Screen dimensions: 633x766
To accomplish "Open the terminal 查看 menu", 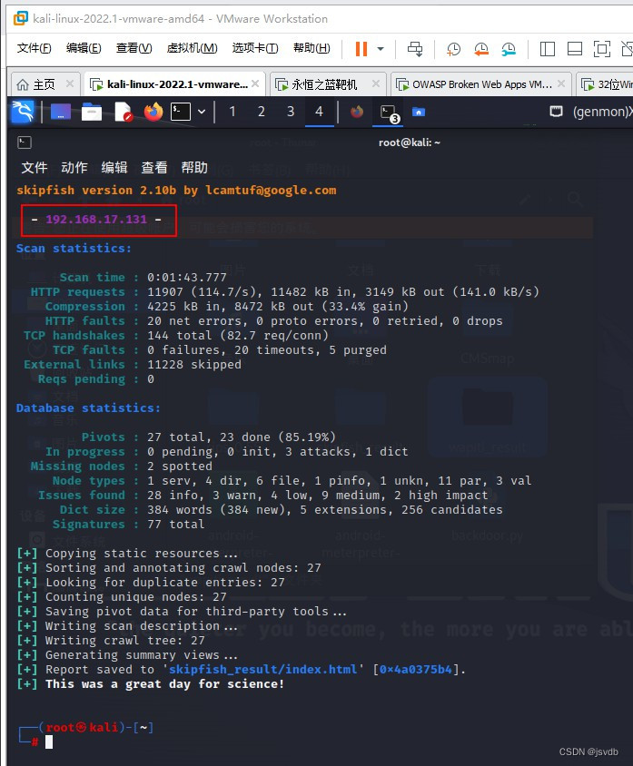I will (154, 168).
